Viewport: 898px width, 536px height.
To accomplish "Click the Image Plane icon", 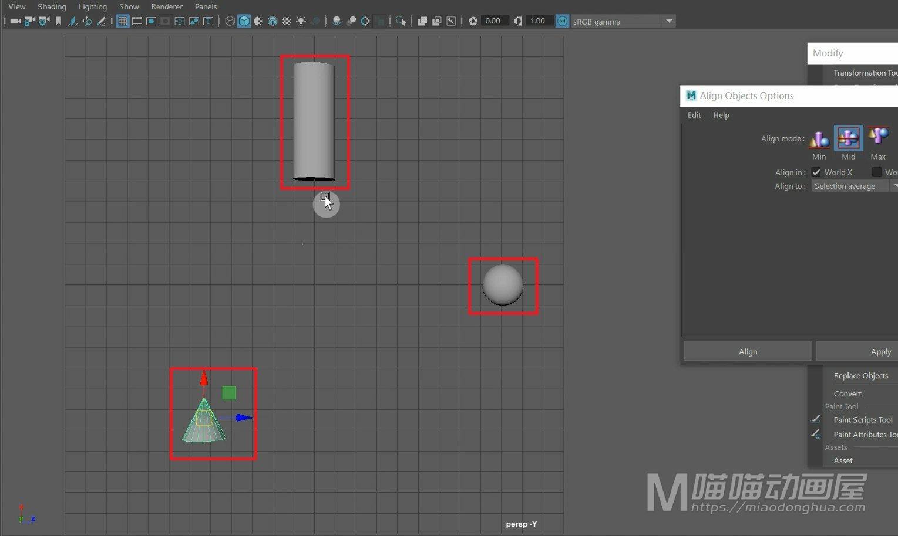I will (72, 21).
